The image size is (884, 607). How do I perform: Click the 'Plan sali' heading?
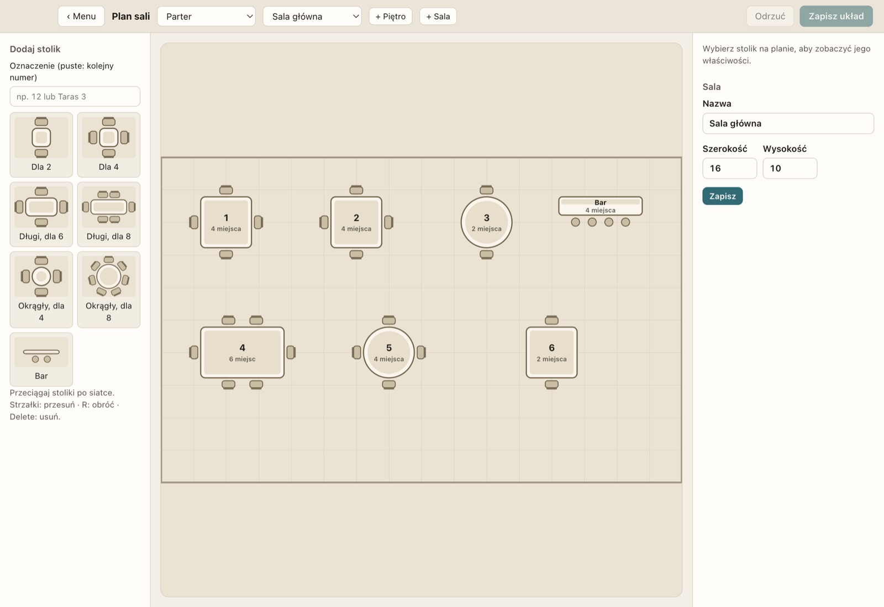(x=131, y=17)
